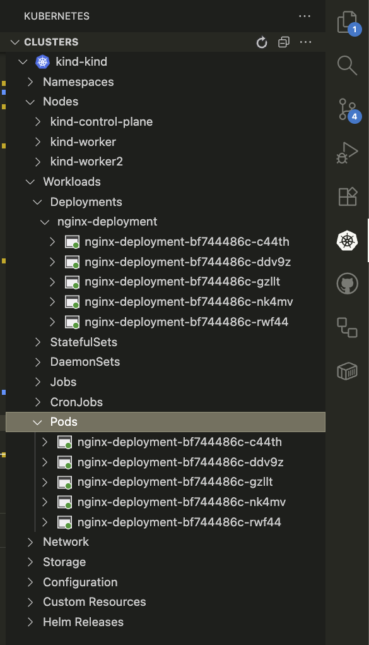This screenshot has width=369, height=645.
Task: Collapse the Workloads node
Action: [x=30, y=182]
